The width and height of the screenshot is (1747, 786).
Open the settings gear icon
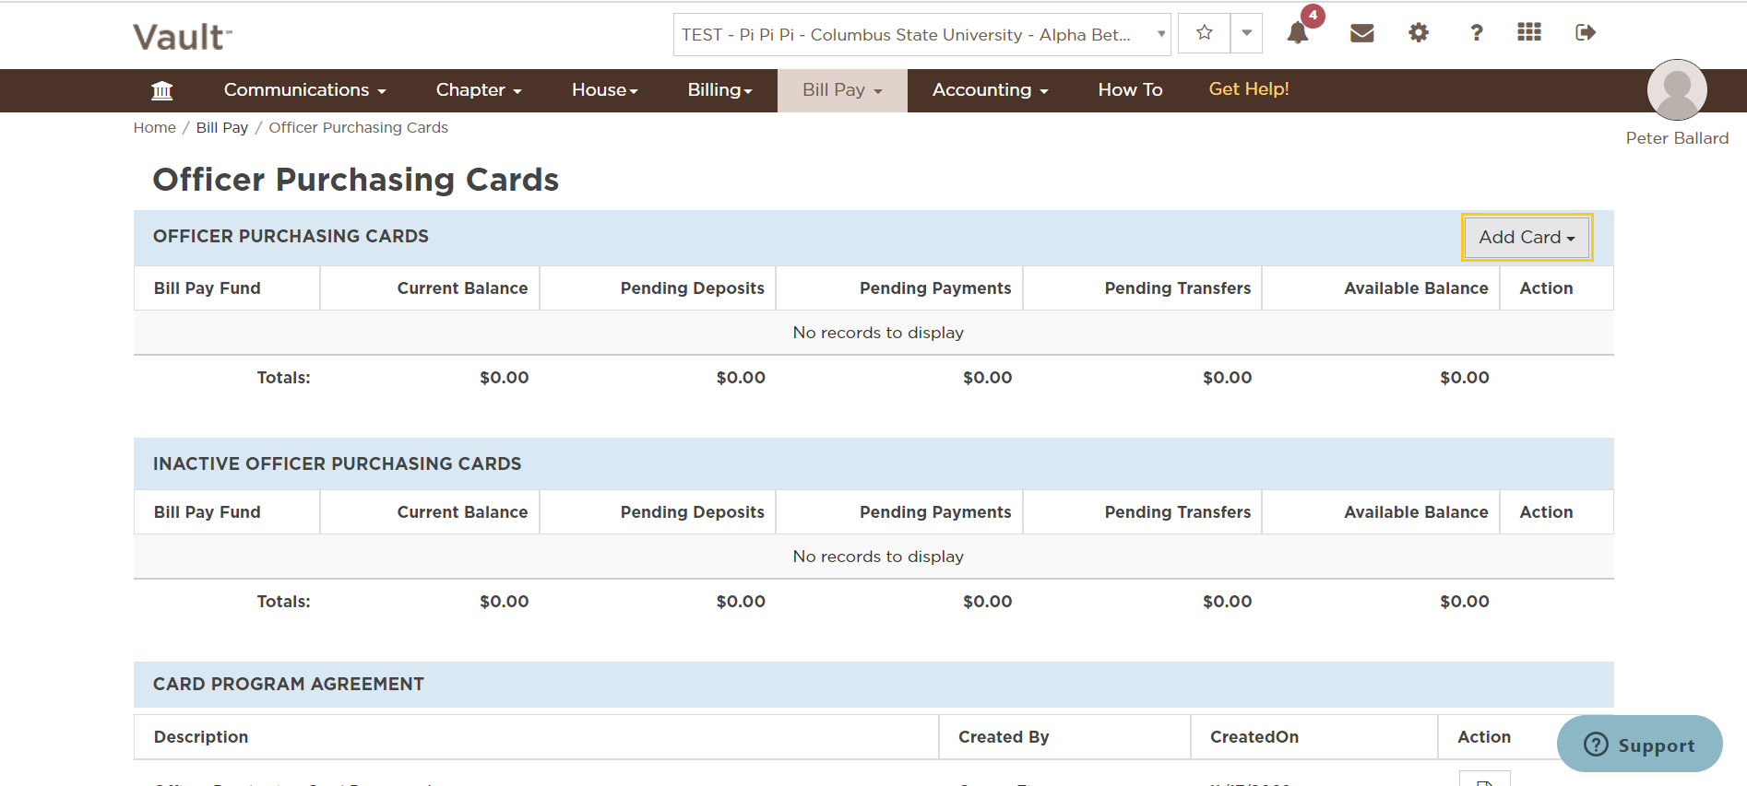[1419, 33]
